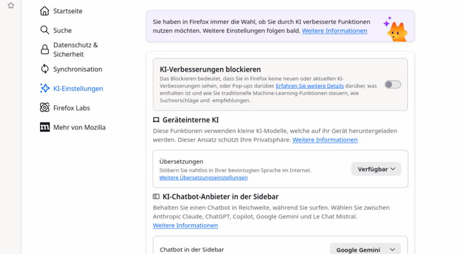Click the Geräteinterne KI heading text

pyautogui.click(x=190, y=120)
